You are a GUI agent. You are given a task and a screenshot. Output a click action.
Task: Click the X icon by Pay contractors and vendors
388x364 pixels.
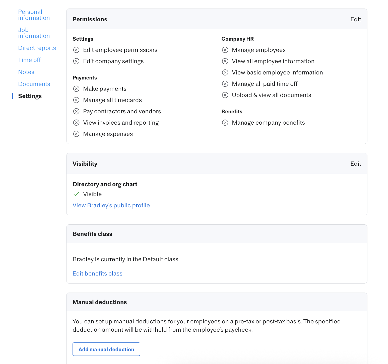[76, 111]
